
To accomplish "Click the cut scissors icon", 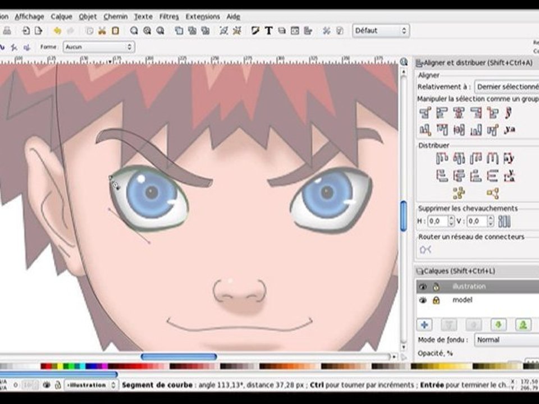I will tap(102, 31).
